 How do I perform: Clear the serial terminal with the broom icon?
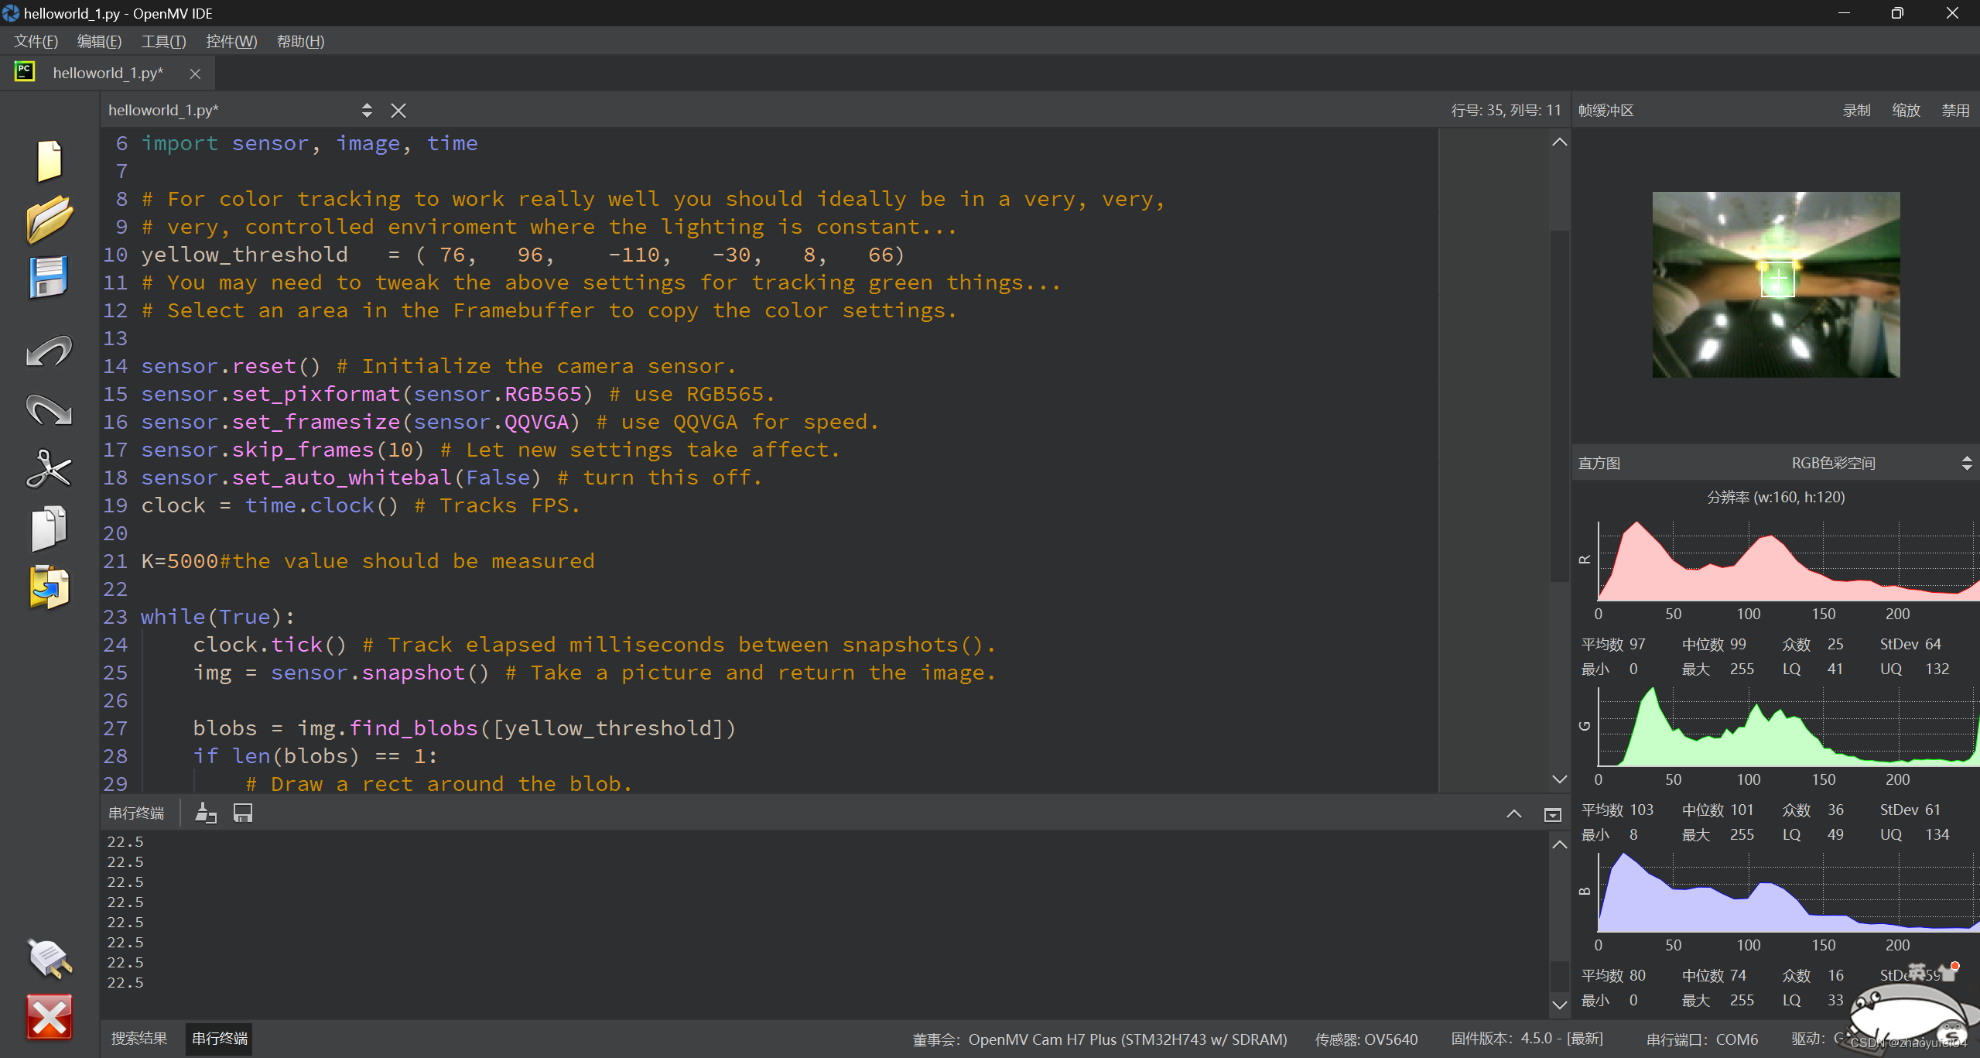[x=206, y=813]
